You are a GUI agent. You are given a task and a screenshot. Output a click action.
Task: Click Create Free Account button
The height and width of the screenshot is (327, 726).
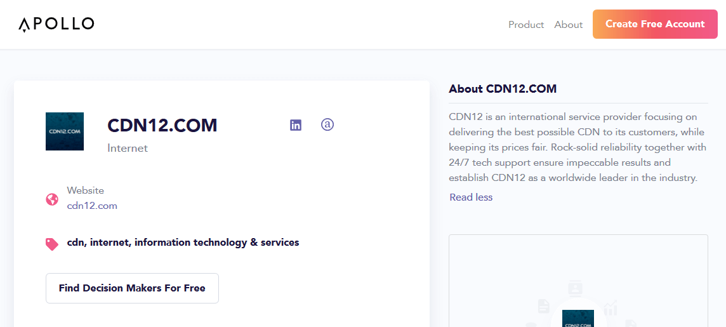pyautogui.click(x=655, y=24)
